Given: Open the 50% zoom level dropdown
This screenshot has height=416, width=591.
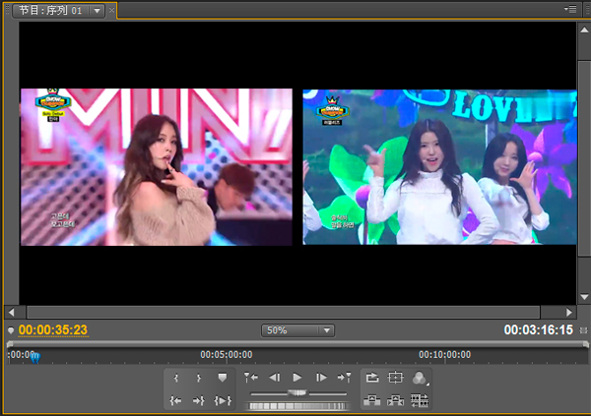Looking at the screenshot, I should (297, 330).
